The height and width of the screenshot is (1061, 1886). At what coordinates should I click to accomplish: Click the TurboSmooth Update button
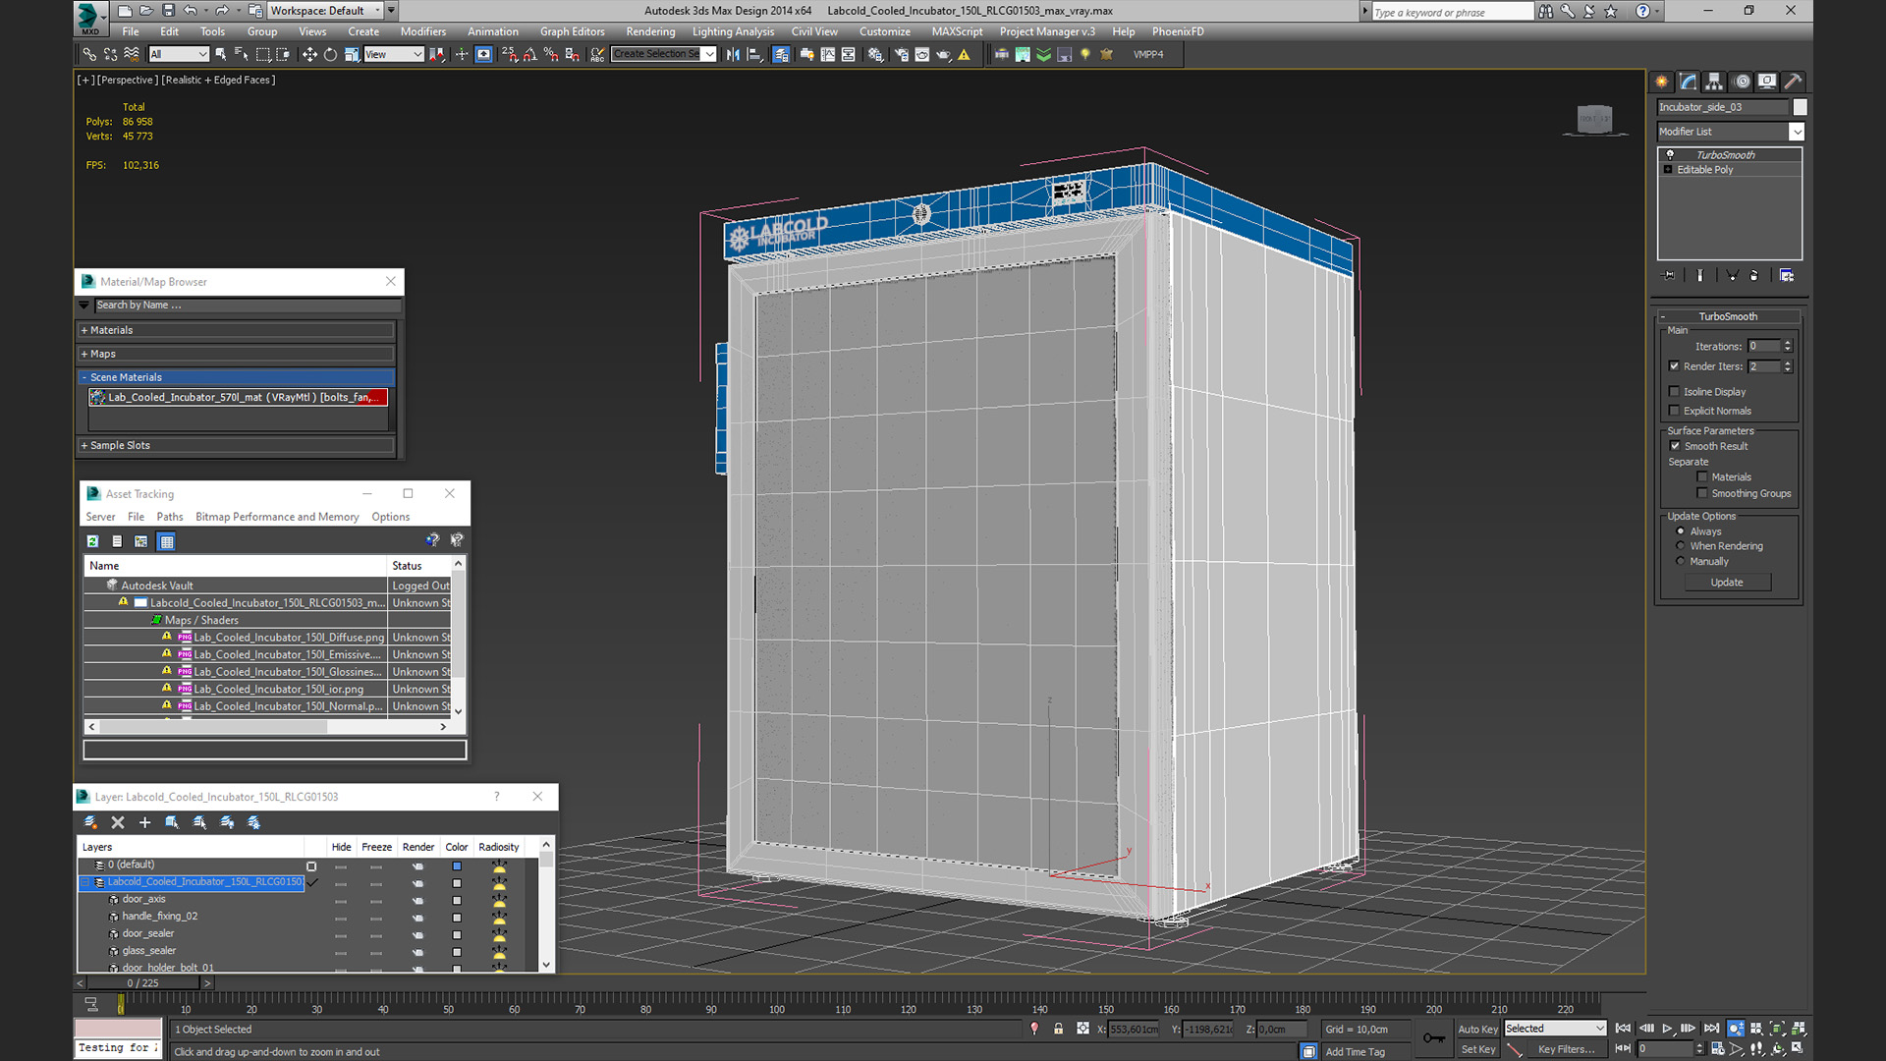point(1727,583)
